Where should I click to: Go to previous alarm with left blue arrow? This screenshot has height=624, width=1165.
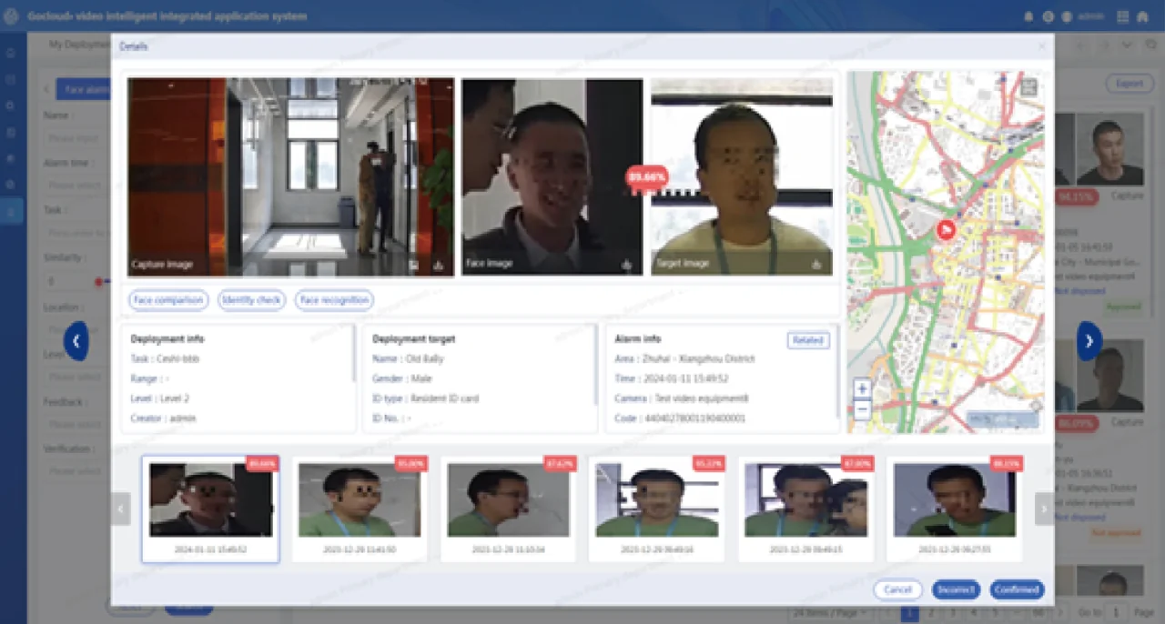76,341
